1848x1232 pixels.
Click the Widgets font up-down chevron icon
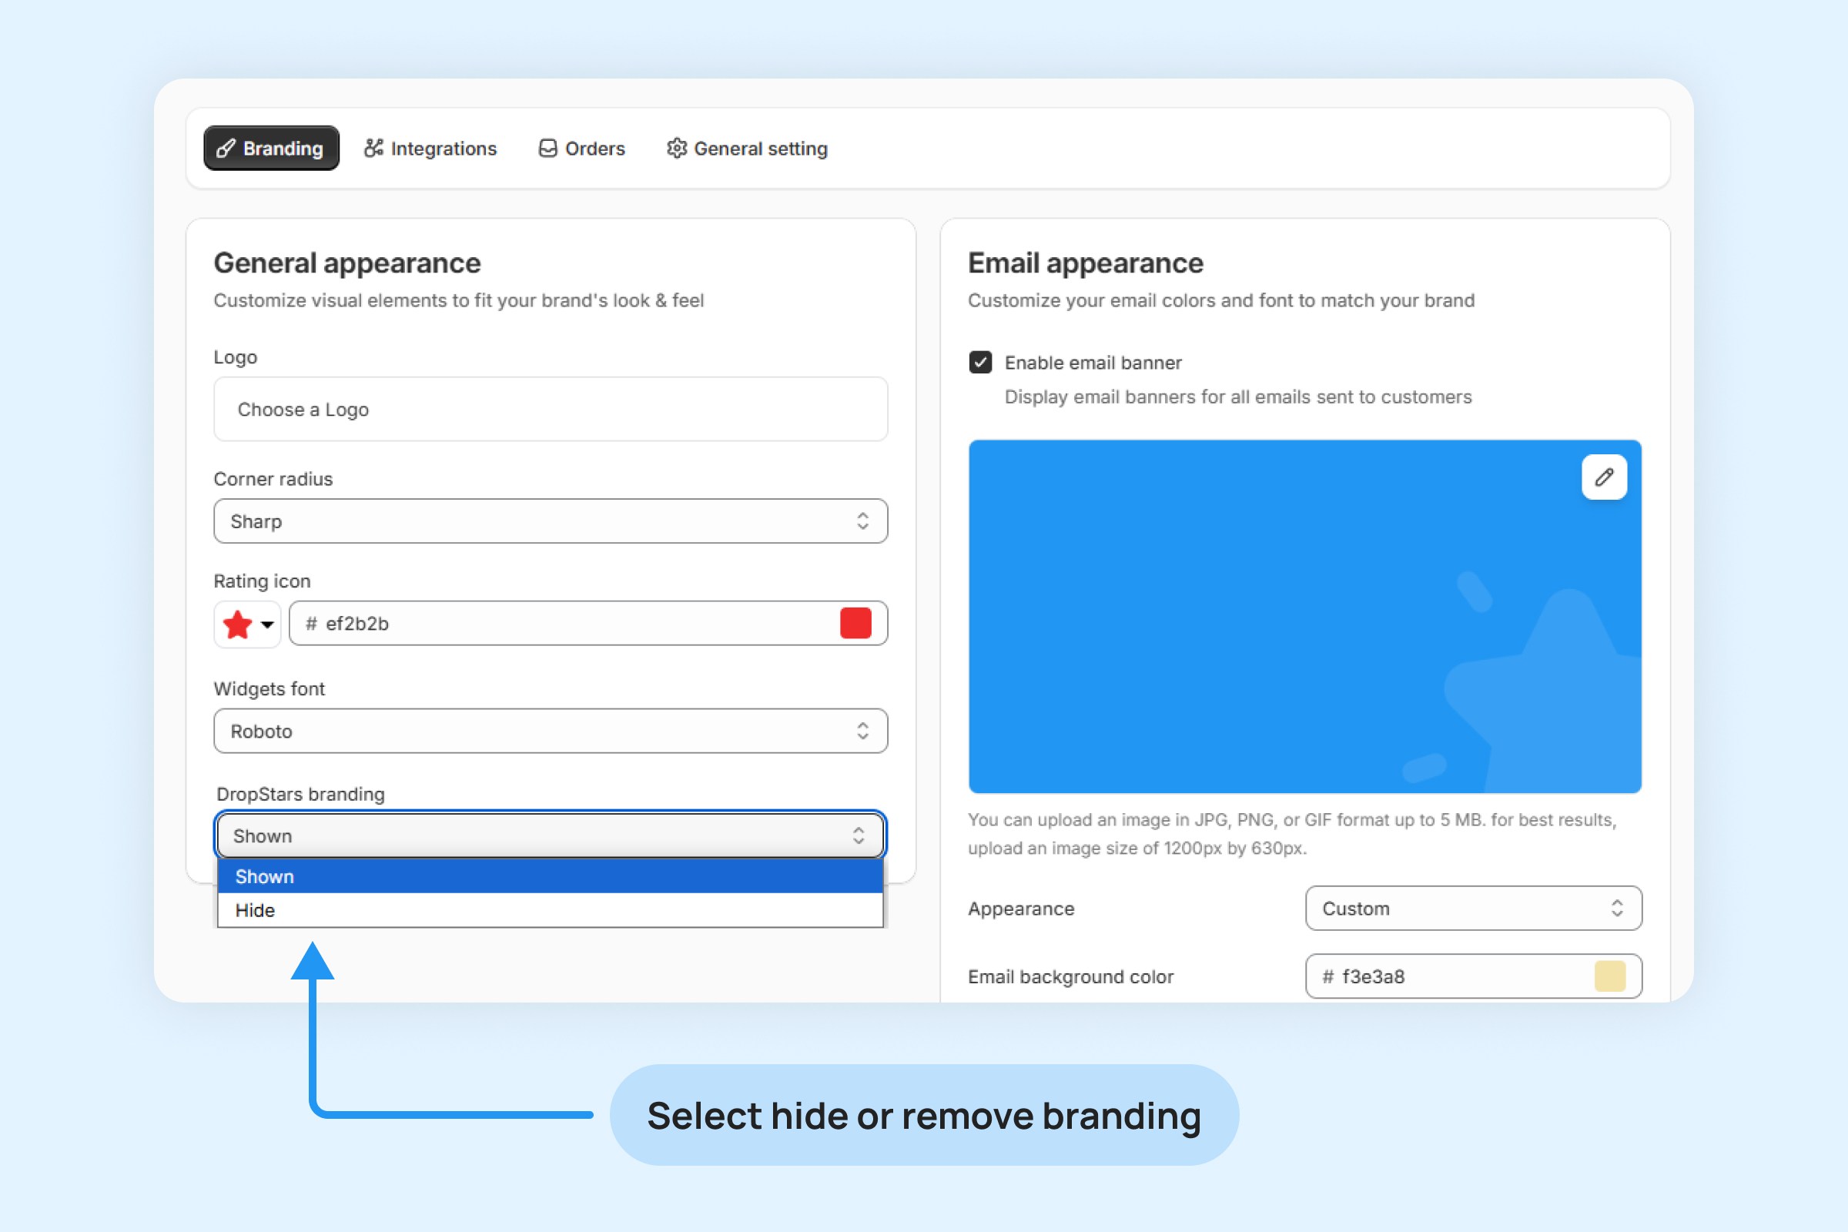pyautogui.click(x=862, y=731)
